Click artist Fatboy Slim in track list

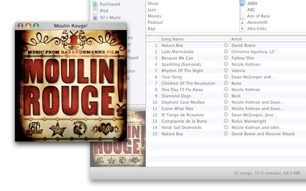tap(243, 58)
